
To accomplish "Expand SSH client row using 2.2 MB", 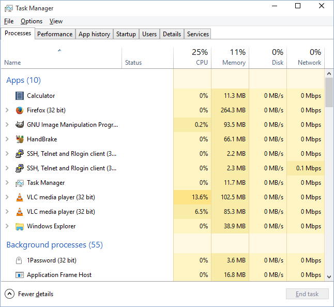I will [x=7, y=154].
